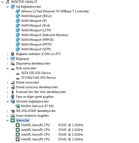Select WAN Miniport (IKEv2) entry
Screen dimensions: 139x143
tap(36, 16)
